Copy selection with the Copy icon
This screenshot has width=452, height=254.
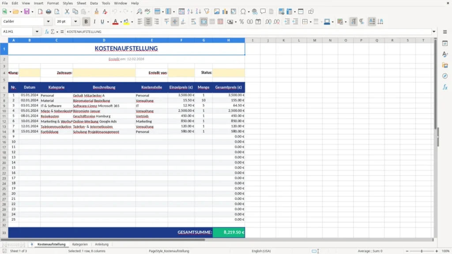click(75, 11)
